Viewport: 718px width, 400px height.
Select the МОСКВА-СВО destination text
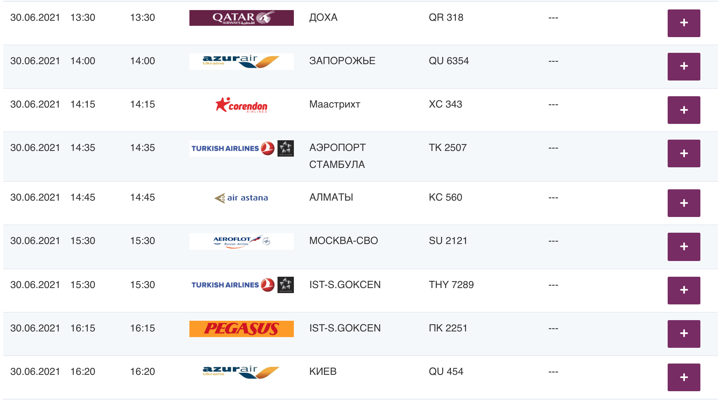tap(343, 241)
